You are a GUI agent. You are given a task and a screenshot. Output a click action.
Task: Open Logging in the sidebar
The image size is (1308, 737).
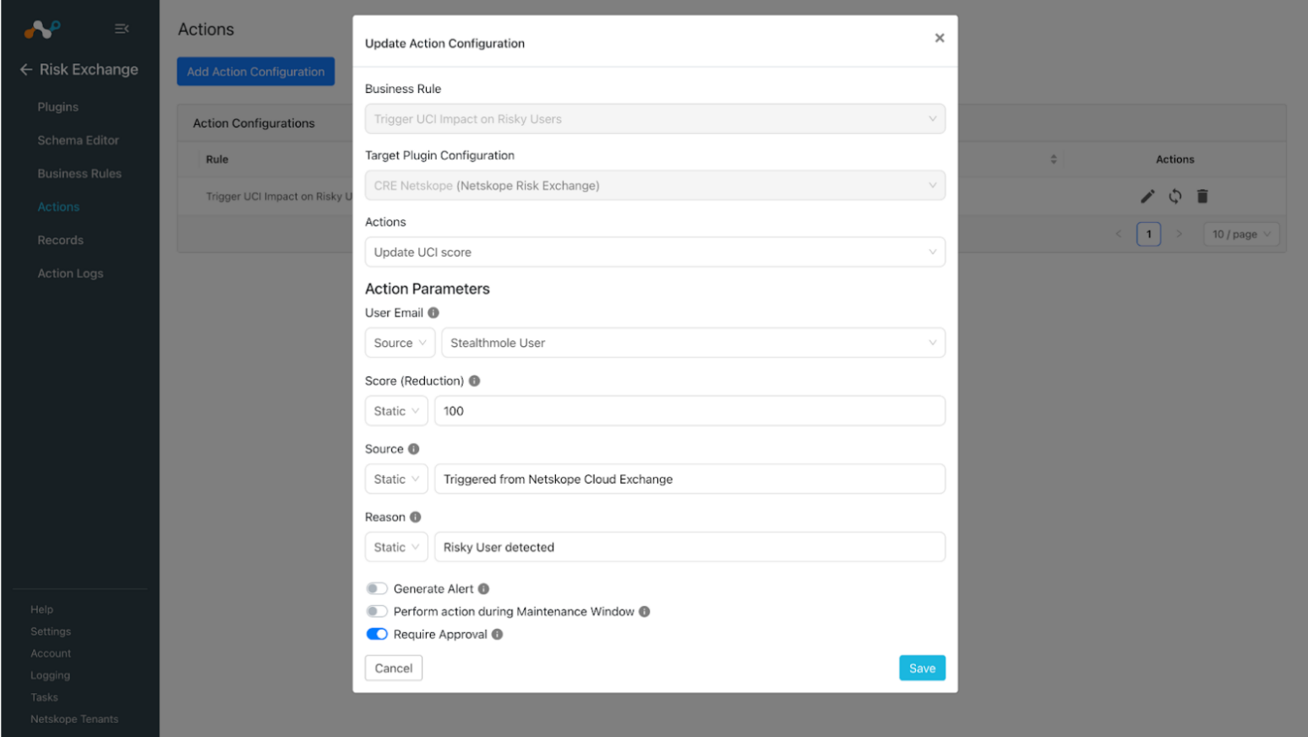pyautogui.click(x=50, y=675)
